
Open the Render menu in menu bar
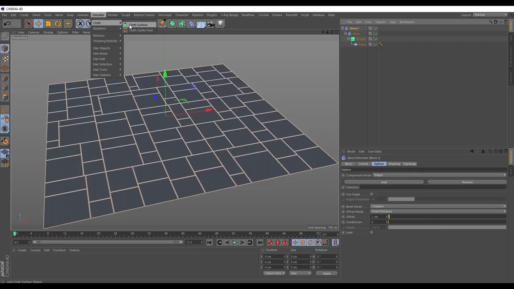(x=113, y=15)
